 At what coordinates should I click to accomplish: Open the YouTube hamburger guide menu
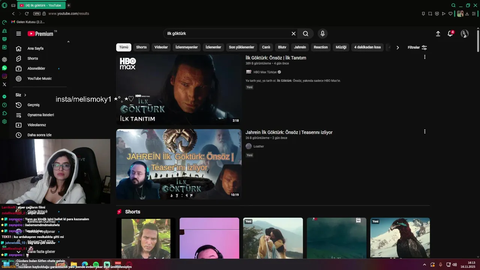coord(18,34)
